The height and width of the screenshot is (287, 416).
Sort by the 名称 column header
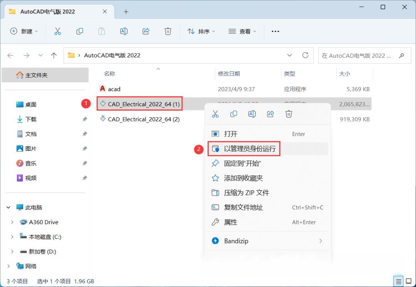point(109,74)
